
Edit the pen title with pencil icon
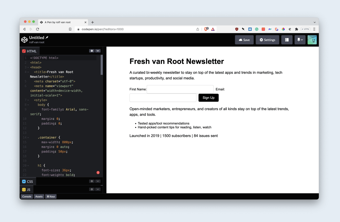(x=47, y=38)
